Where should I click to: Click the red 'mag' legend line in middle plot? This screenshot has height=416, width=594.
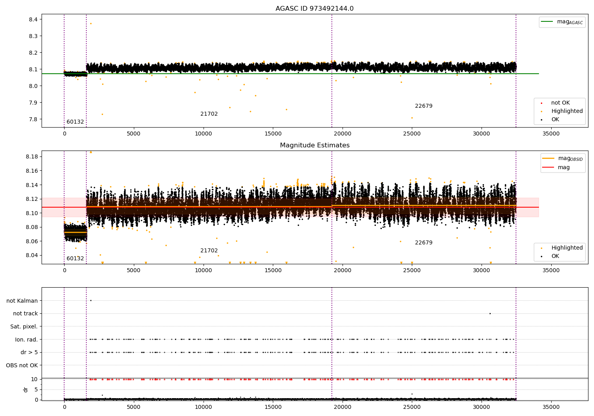(x=548, y=168)
